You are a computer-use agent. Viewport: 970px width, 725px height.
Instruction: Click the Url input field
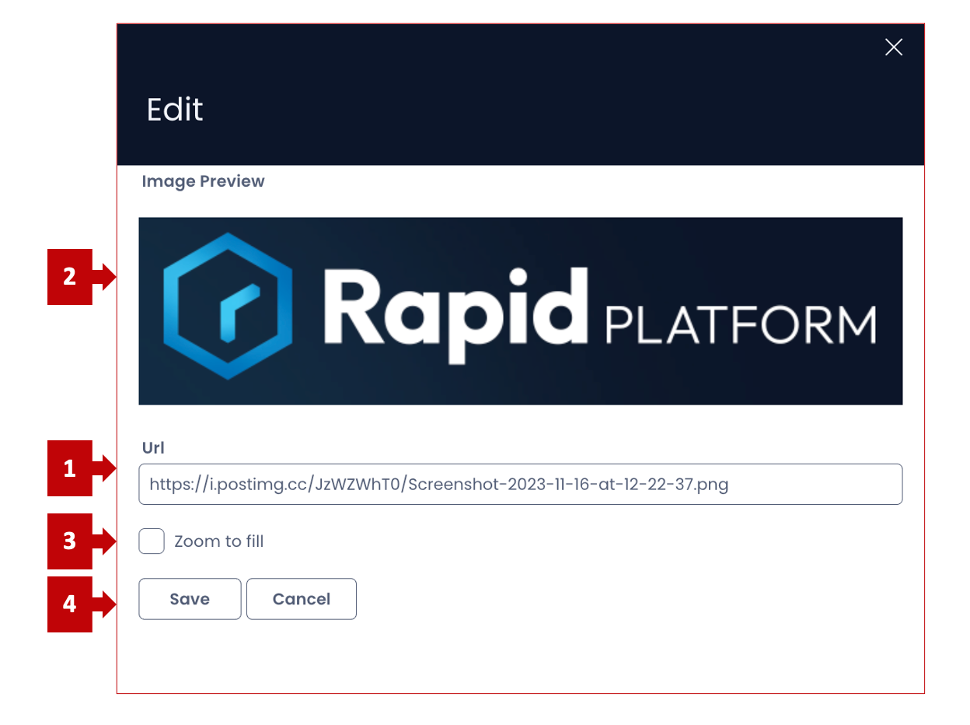click(x=520, y=485)
